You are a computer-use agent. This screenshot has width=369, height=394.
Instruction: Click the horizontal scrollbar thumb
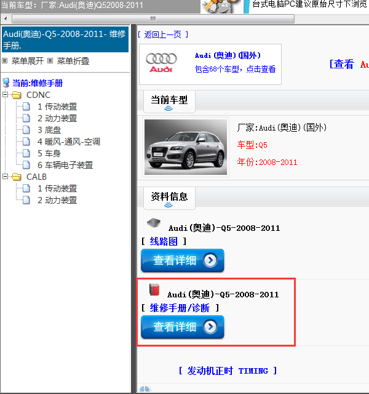click(153, 18)
